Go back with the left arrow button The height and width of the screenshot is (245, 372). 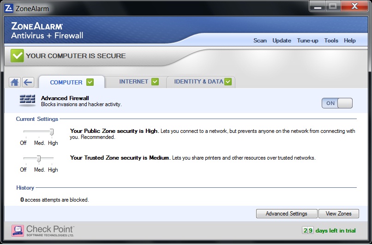pos(28,82)
